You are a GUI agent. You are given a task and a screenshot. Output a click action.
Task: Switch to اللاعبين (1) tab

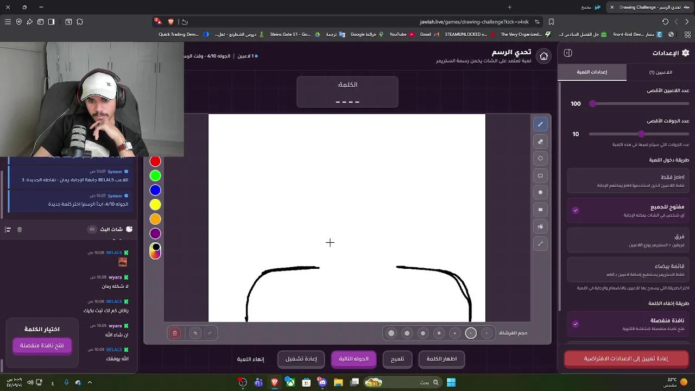point(660,72)
